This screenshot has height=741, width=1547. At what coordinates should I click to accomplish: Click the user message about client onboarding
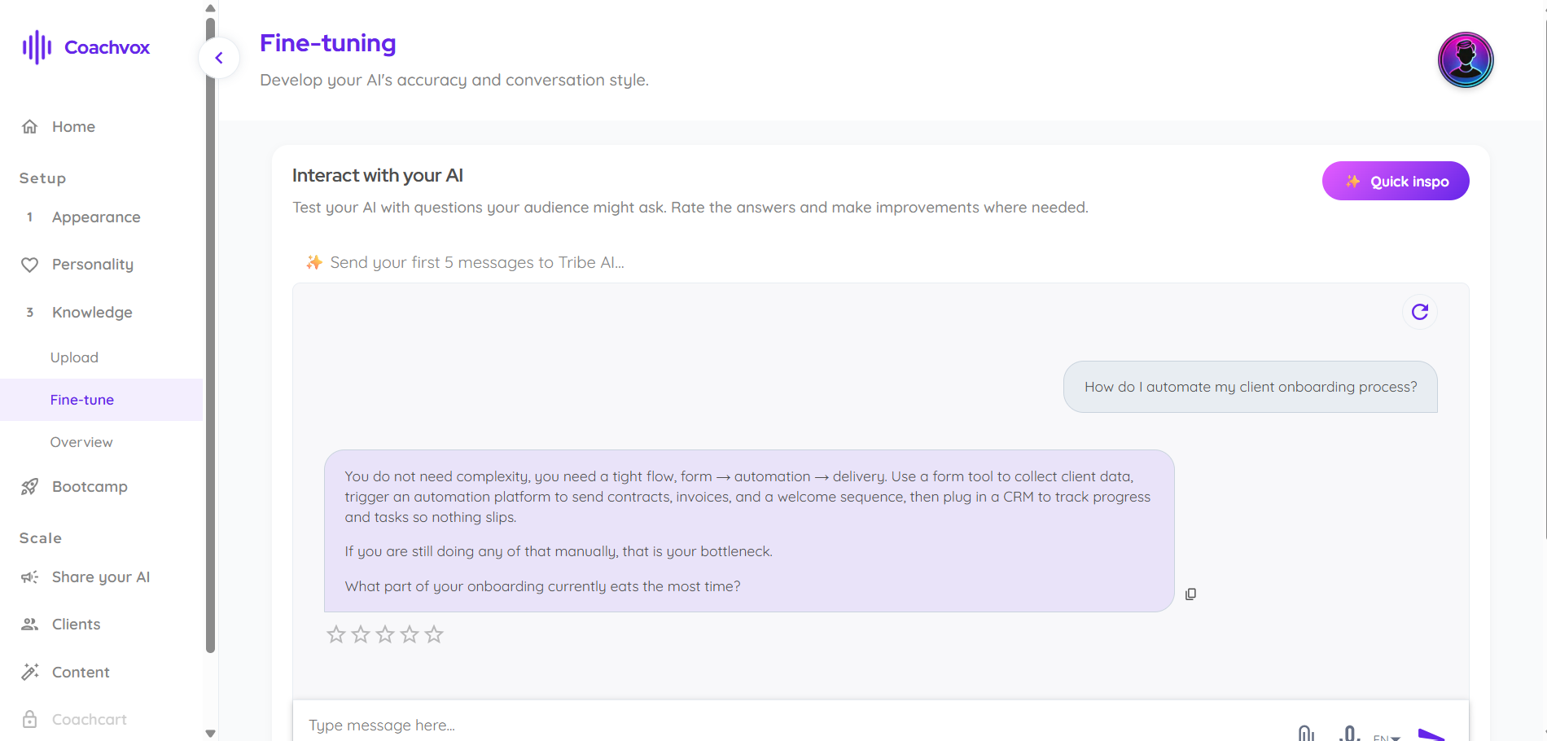1251,387
